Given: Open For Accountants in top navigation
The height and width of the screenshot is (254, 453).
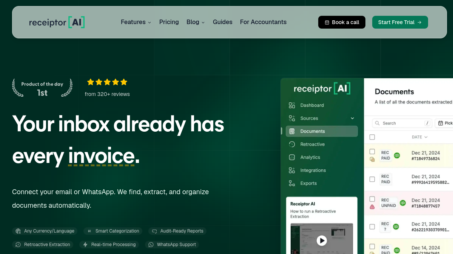Looking at the screenshot, I should tap(263, 22).
